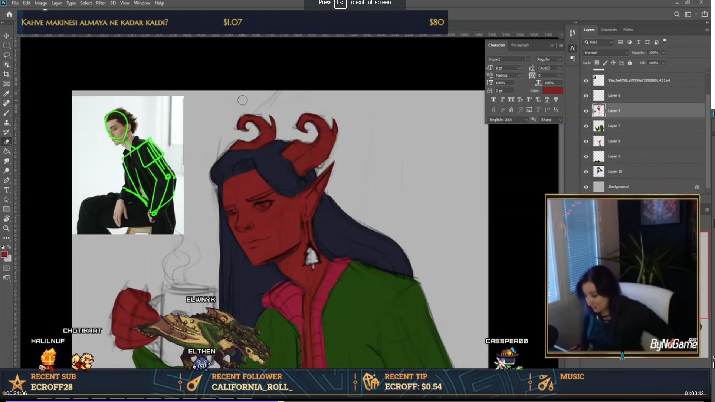Open the Kind layer filter dropdown
This screenshot has height=402, width=715.
coord(598,42)
